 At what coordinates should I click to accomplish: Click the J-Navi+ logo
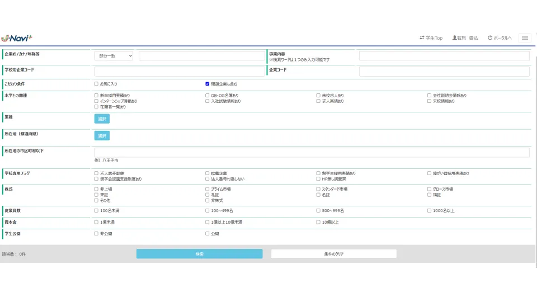pyautogui.click(x=17, y=37)
